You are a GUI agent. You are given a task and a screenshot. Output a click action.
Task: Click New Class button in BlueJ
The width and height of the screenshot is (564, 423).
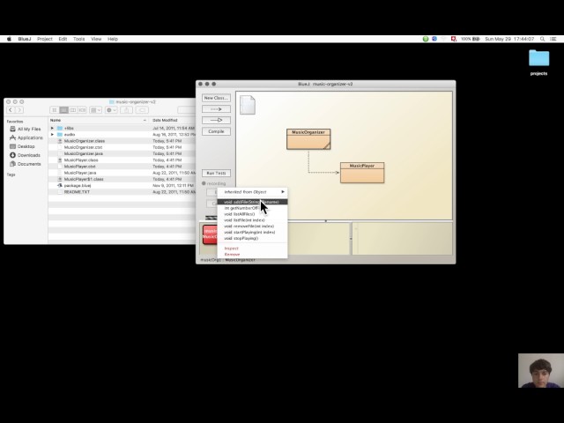[216, 98]
